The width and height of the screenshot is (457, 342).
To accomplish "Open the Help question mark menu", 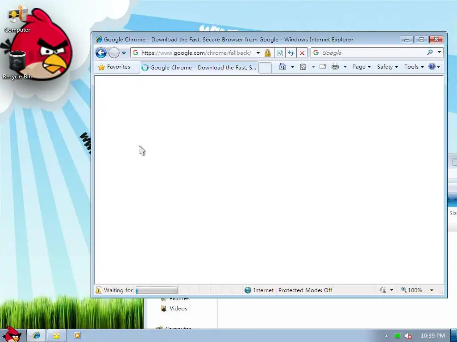I will (x=434, y=67).
